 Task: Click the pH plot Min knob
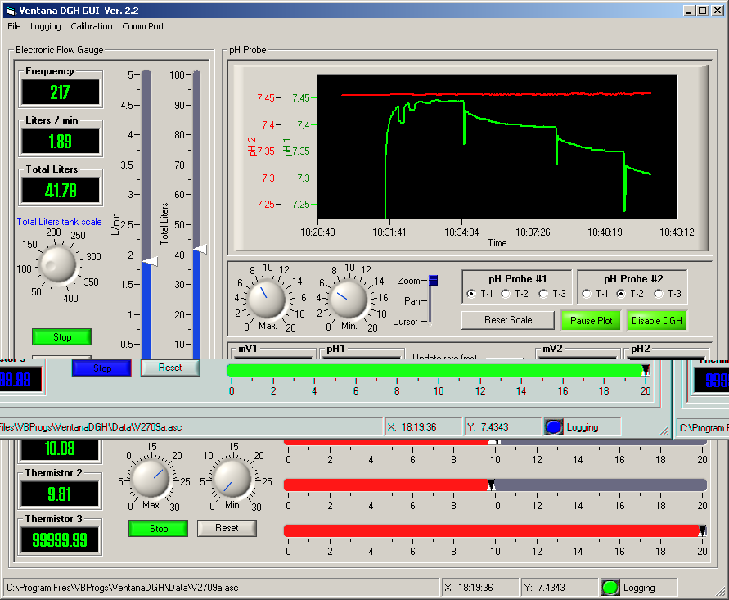(x=349, y=300)
